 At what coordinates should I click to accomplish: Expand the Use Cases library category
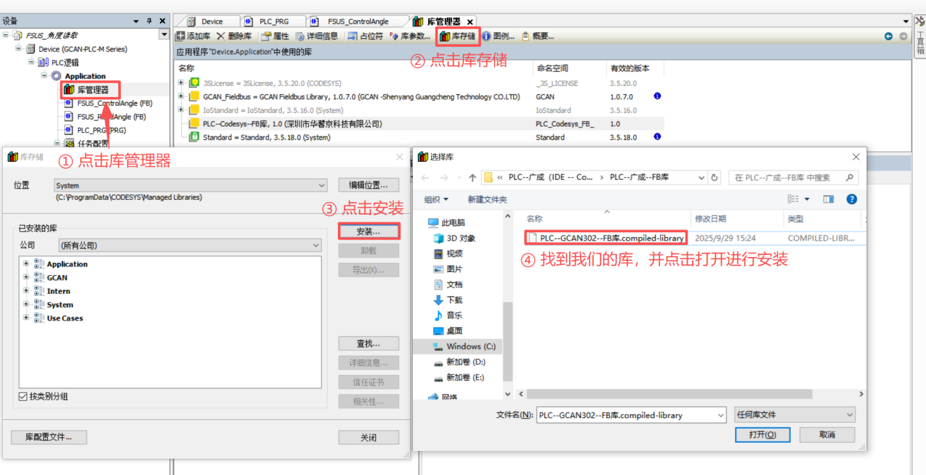26,318
